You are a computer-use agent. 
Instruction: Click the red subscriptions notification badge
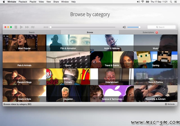tap(157, 32)
